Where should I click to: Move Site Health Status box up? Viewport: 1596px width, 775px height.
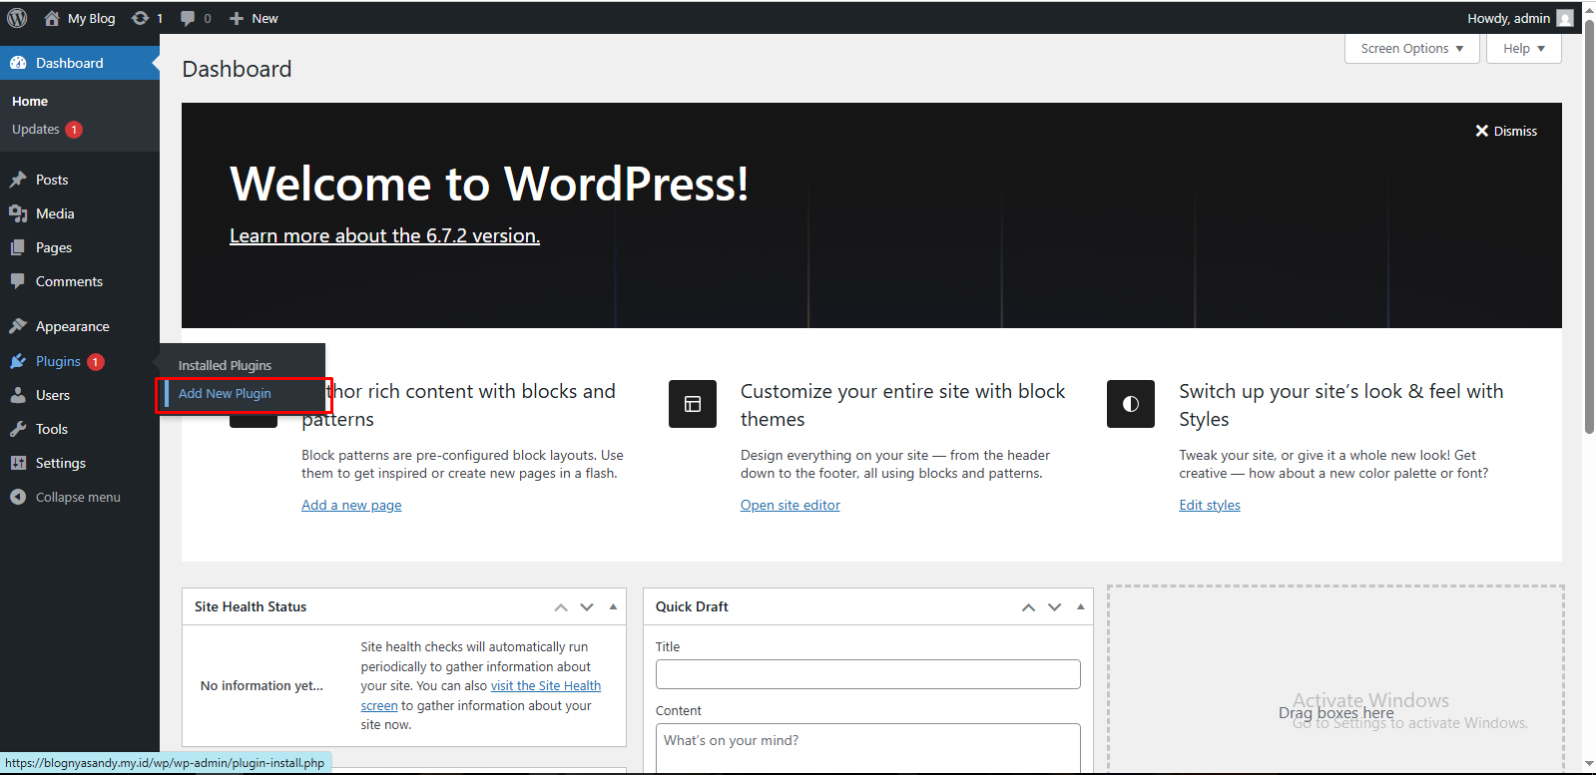pyautogui.click(x=561, y=607)
